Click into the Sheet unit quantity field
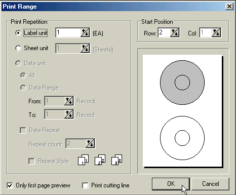Image resolution: width=236 pixels, height=195 pixels. [68, 48]
